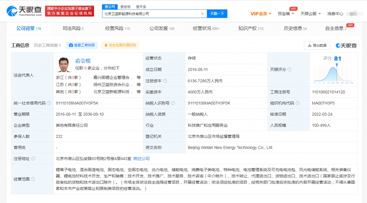Open 北京卫蓝新能源科技… link in representative cell

pos(113,92)
